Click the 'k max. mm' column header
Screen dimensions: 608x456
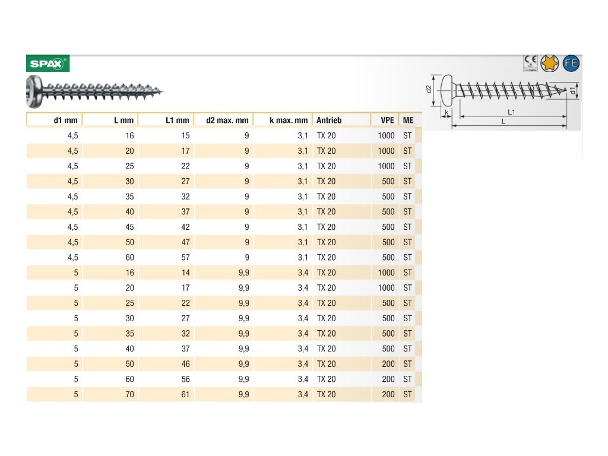288,121
